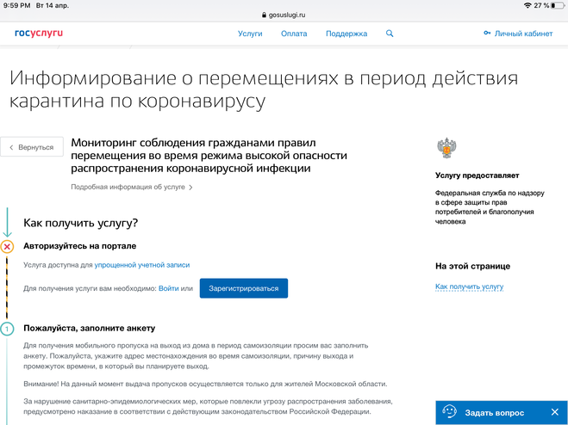
Task: Click the Мониторинг соблюдения гражданами правил heading
Action: [209, 156]
